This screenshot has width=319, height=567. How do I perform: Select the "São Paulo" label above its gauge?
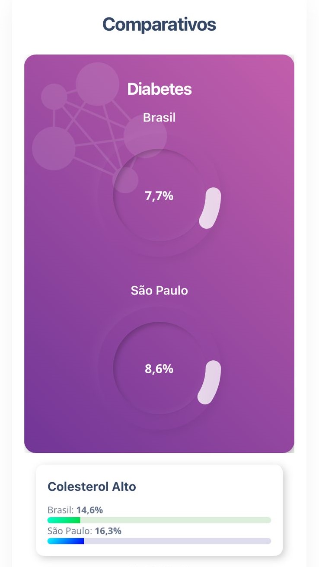[159, 290]
